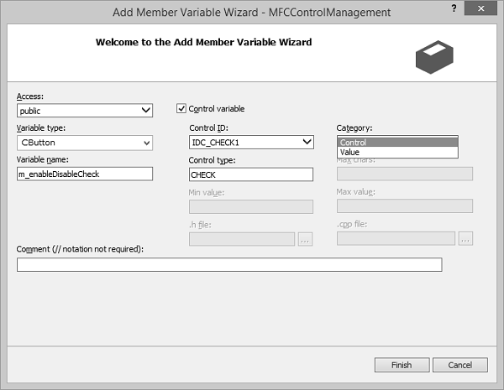The height and width of the screenshot is (390, 504).
Task: Click inside the Comment text box
Action: point(229,265)
